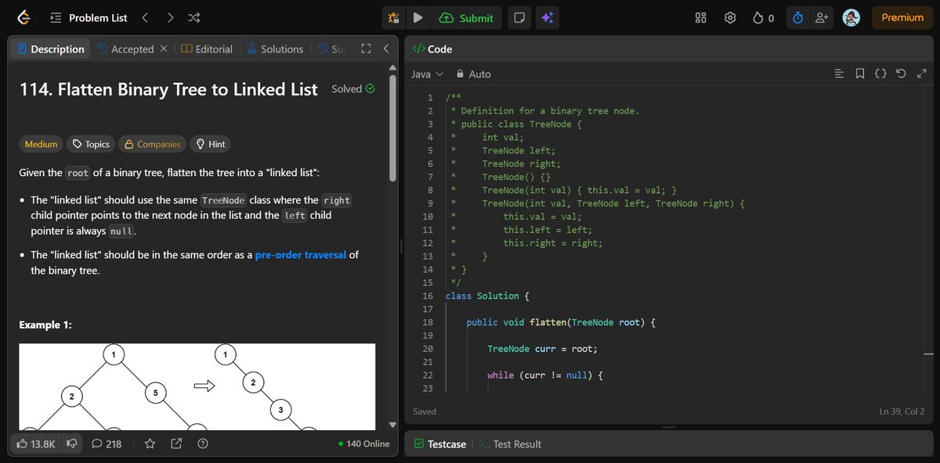Viewport: 940px width, 463px height.
Task: Submit the solution
Action: pos(466,17)
